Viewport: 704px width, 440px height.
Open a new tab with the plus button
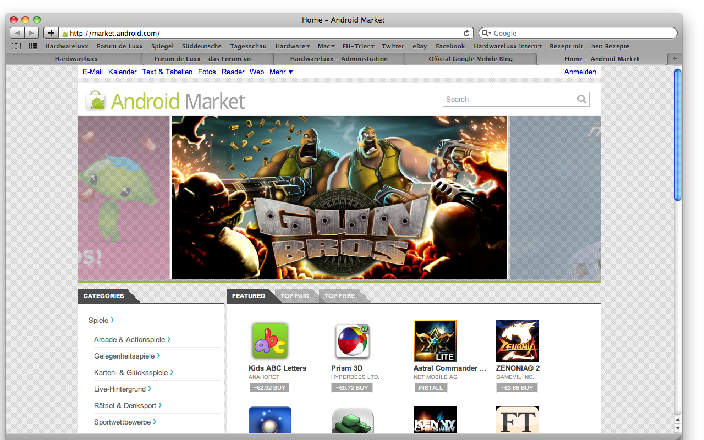click(x=675, y=58)
